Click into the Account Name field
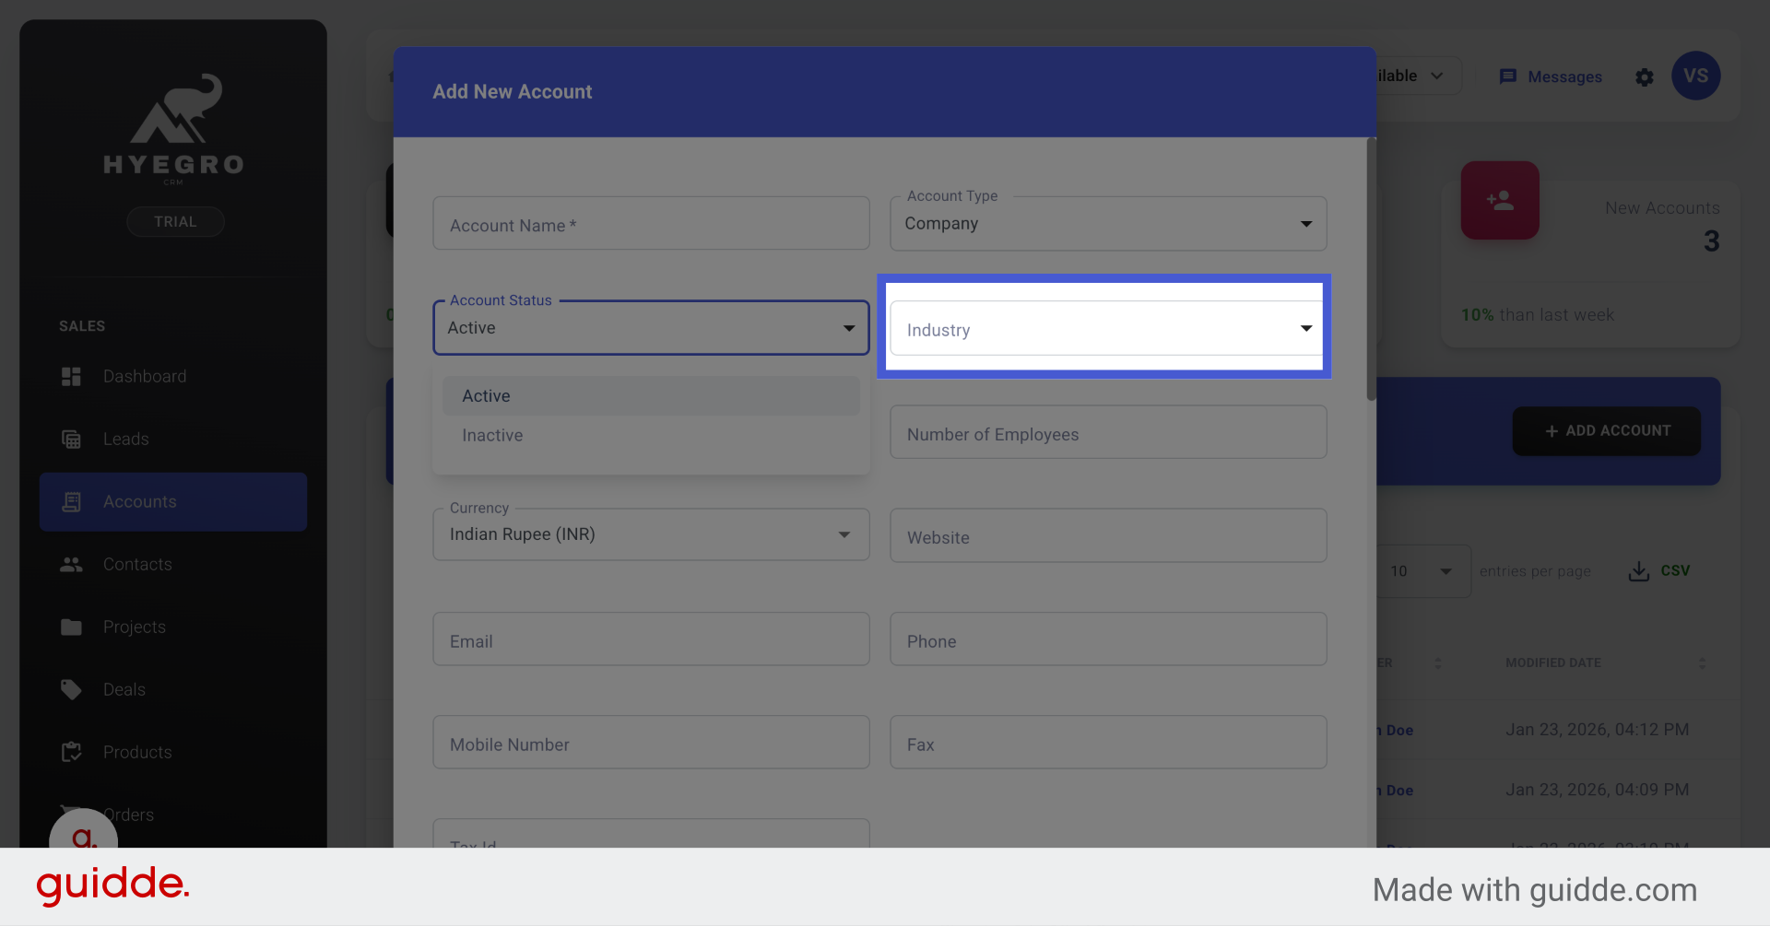This screenshot has width=1770, height=926. tap(650, 225)
